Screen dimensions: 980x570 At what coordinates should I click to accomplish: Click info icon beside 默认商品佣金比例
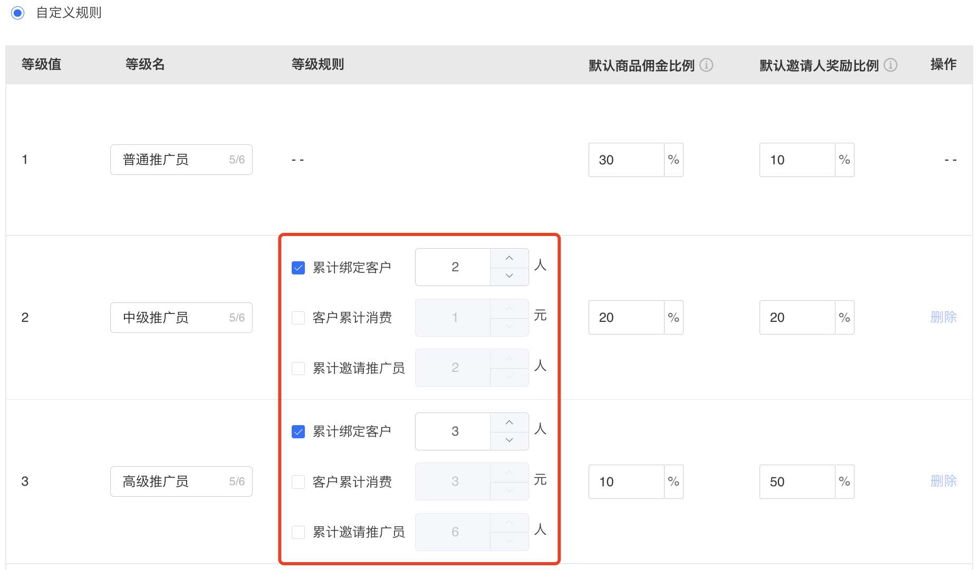706,65
